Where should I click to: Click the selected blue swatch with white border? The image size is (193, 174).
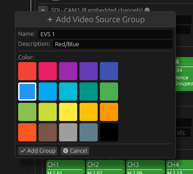27,92
